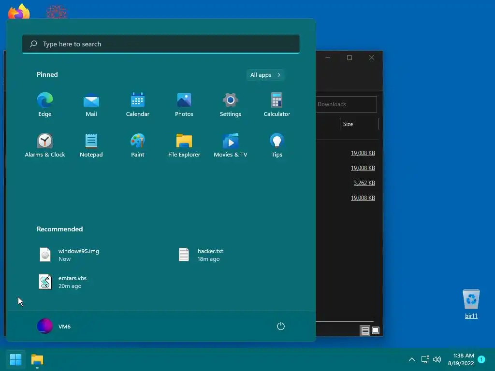Viewport: 495px width, 371px height.
Task: Open Settings from pinned apps
Action: click(x=231, y=105)
